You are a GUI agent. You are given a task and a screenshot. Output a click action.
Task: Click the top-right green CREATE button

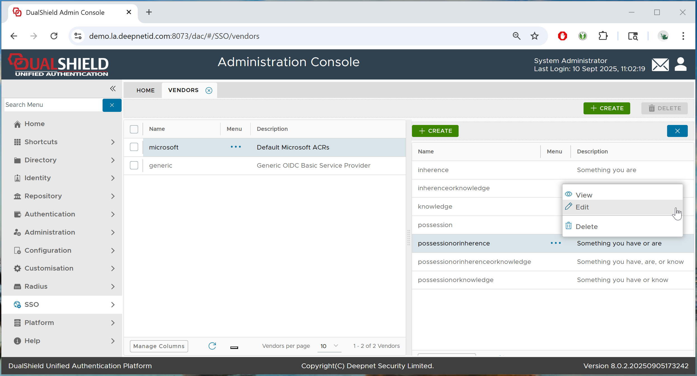pyautogui.click(x=606, y=108)
